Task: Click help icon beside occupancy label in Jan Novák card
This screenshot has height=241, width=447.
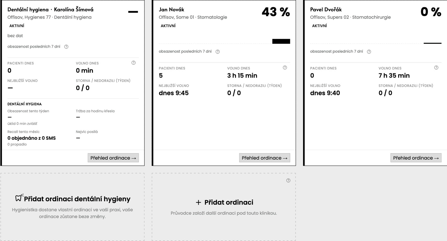Action: 218,52
